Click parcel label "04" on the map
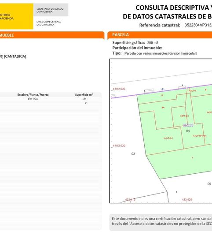Image resolution: width=212 pixels, height=239 pixels. (x=188, y=131)
